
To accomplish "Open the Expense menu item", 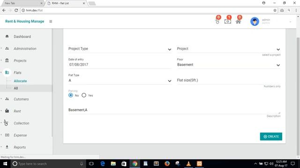I will pyautogui.click(x=20, y=135).
